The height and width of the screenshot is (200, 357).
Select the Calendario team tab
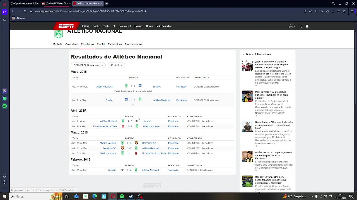(x=72, y=44)
